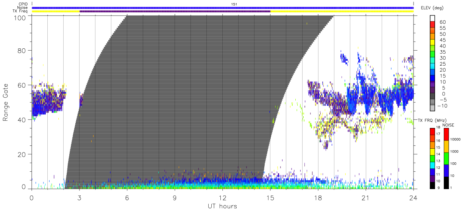Click the 16 label on the TX FRQ legend
Viewport: 465px width, 214px height.
439,142
